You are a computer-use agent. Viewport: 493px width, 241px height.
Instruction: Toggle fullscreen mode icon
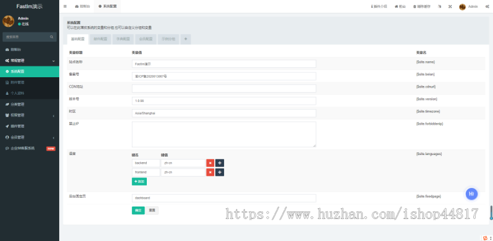pyautogui.click(x=450, y=6)
